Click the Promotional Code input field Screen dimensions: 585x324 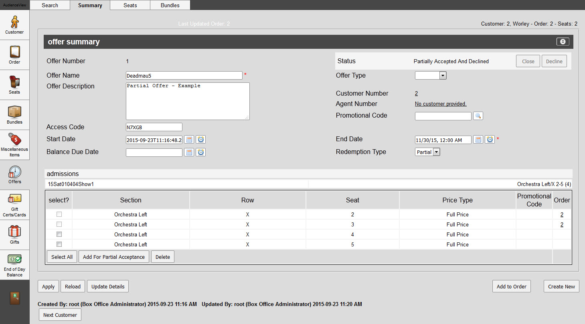click(x=443, y=116)
